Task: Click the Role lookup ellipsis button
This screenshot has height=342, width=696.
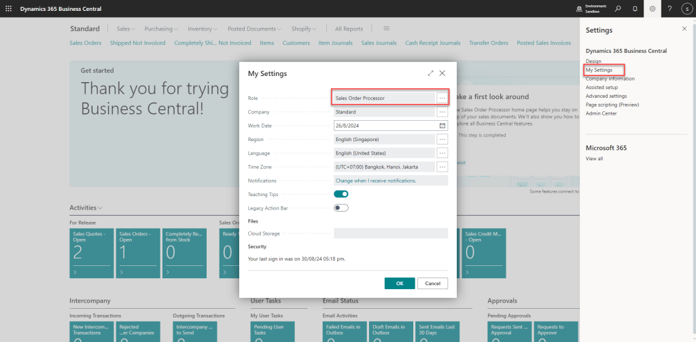Action: pyautogui.click(x=442, y=98)
